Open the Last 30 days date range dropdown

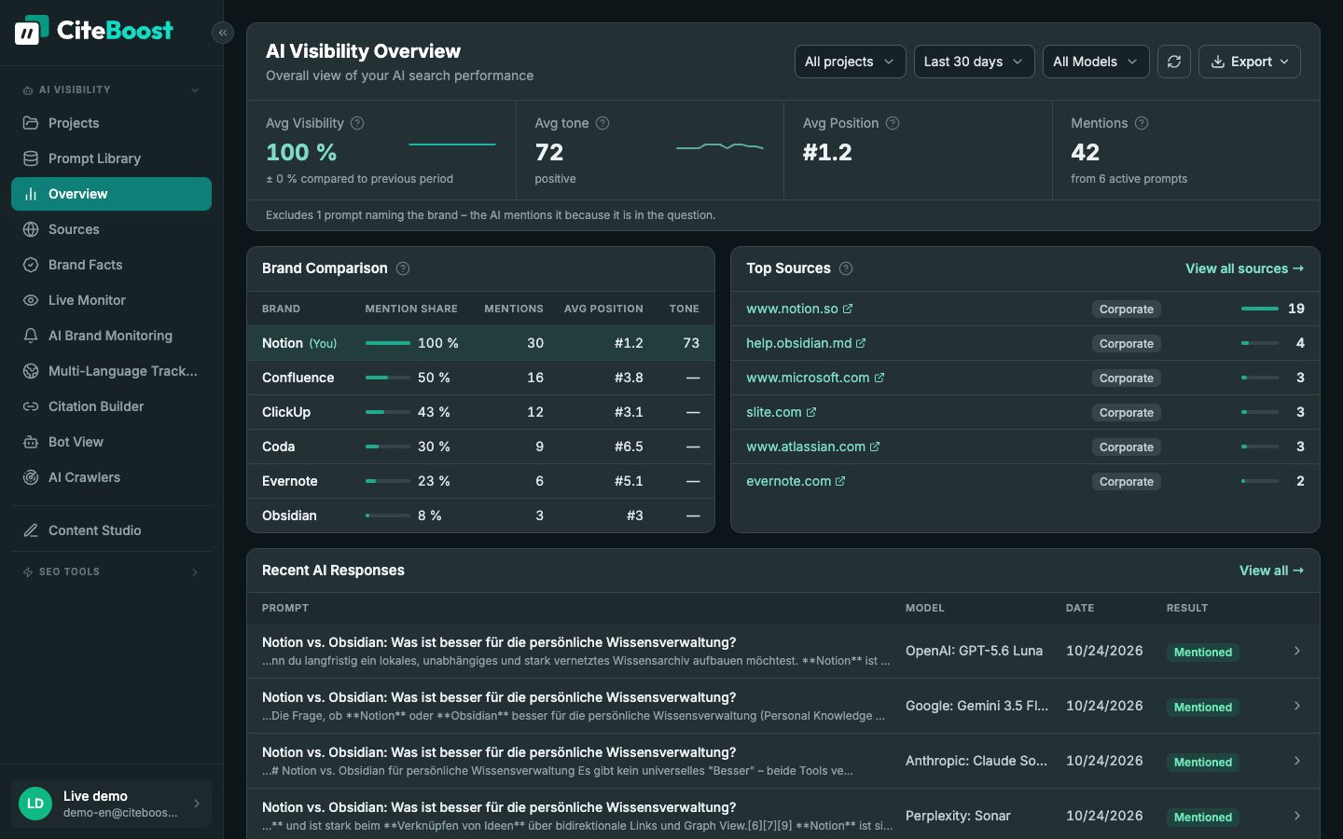click(974, 62)
